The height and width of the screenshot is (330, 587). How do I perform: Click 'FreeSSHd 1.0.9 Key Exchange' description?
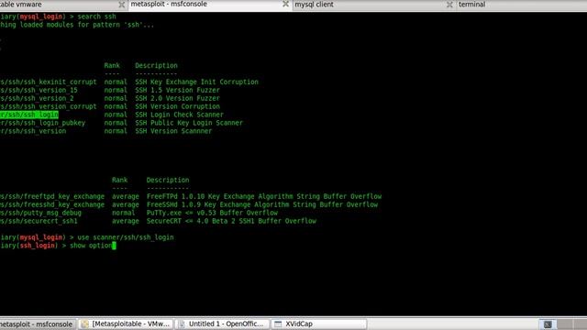[262, 204]
